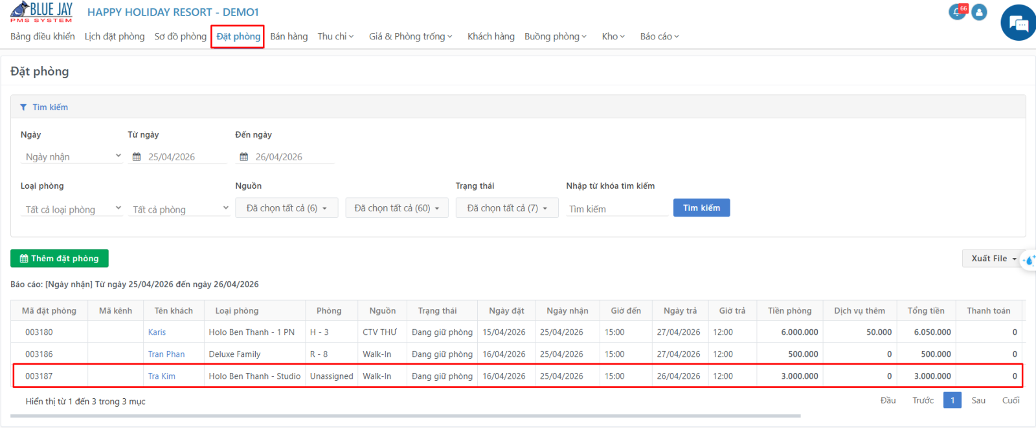The image size is (1036, 428).
Task: Open guest link Tra Kim
Action: (162, 376)
